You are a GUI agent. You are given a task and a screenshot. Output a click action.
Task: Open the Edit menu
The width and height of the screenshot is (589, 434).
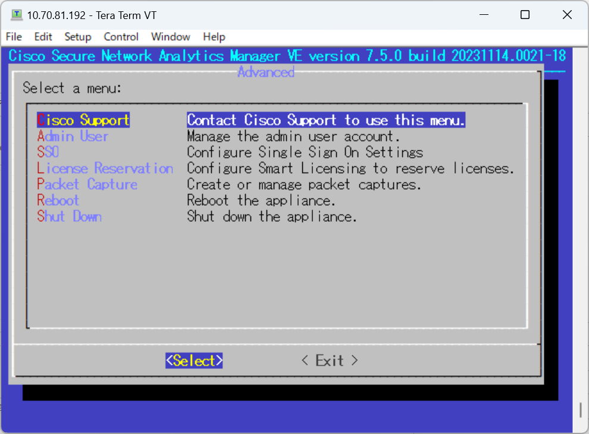[x=43, y=37]
